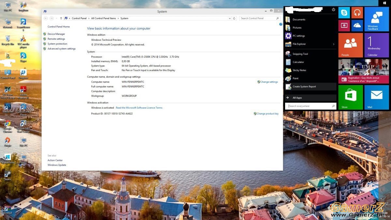Open the Bygmalion news tile
Image resolution: width=391 pixels, height=220 pixels.
[x=364, y=71]
